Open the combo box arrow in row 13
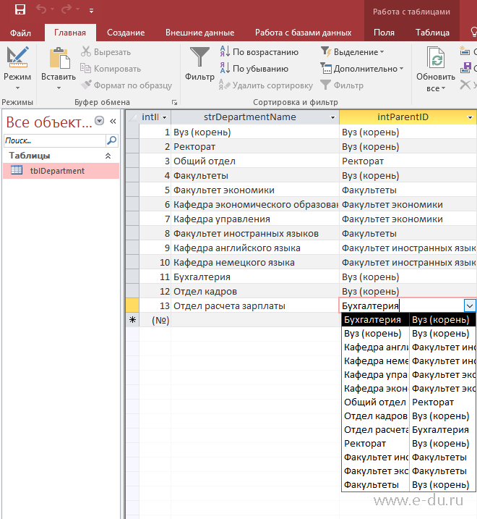Image resolution: width=477 pixels, height=519 pixels. tap(470, 305)
